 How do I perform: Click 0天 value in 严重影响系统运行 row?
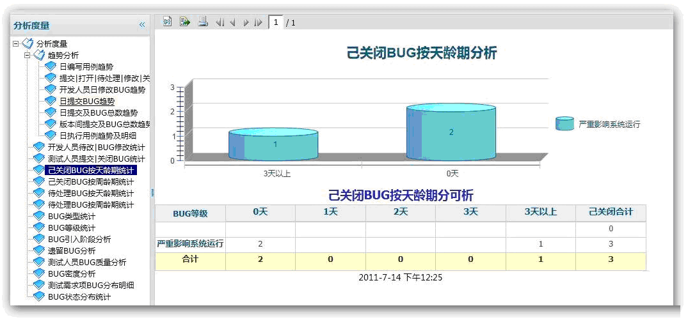[260, 245]
